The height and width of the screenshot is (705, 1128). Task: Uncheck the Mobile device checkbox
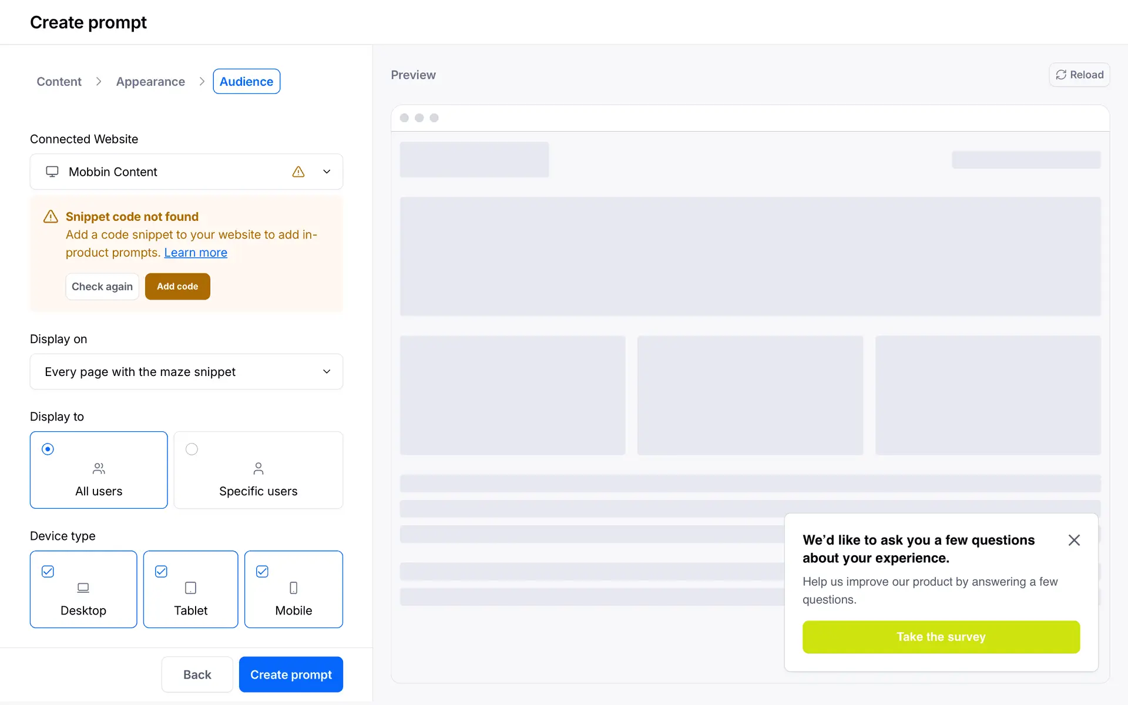tap(263, 571)
